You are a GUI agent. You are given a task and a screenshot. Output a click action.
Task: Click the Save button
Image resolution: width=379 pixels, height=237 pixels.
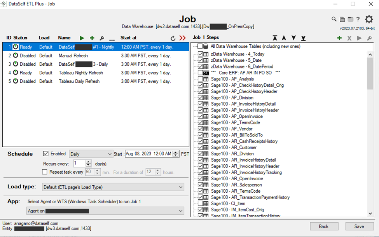coord(359,227)
